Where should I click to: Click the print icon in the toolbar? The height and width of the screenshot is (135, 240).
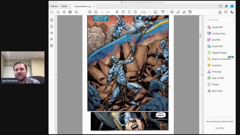click(x=70, y=12)
